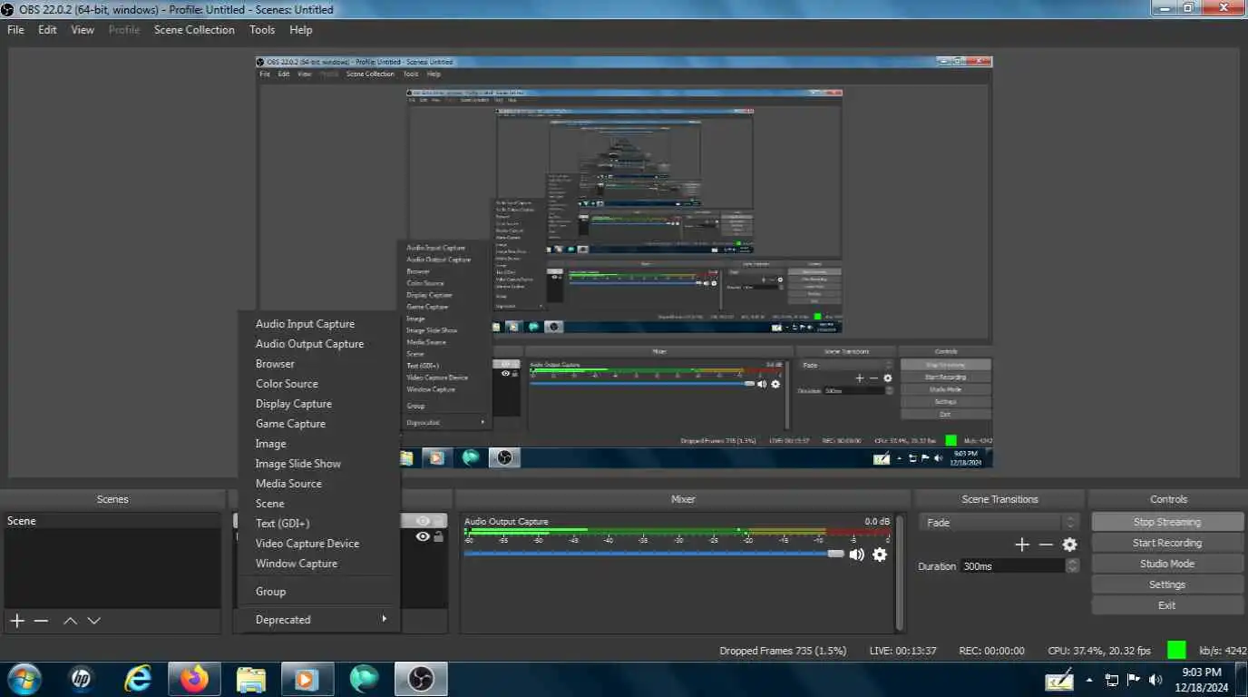Click the Exit button in Controls
Image resolution: width=1248 pixels, height=697 pixels.
(x=1167, y=605)
